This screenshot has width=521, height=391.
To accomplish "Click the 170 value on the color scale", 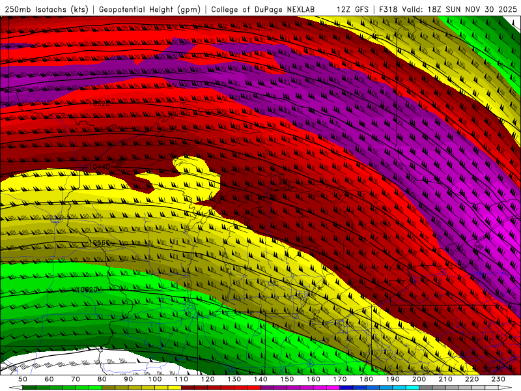I will click(340, 379).
